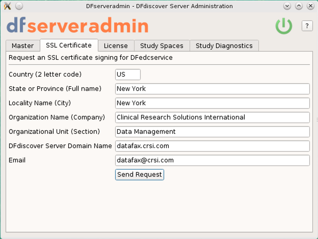Maximize the window with the up-chevron button
318x239 pixels.
[299, 6]
